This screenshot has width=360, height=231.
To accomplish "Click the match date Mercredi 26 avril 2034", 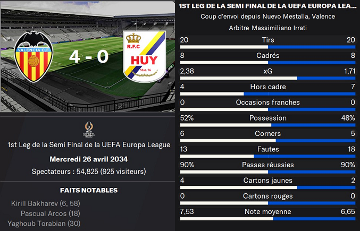I will [89, 159].
